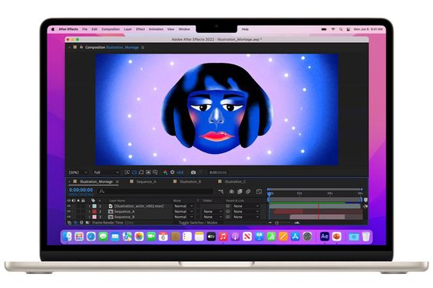Screen dimensions: 433x288
Task: Reset exposure icon in the viewer
Action: [x=172, y=172]
